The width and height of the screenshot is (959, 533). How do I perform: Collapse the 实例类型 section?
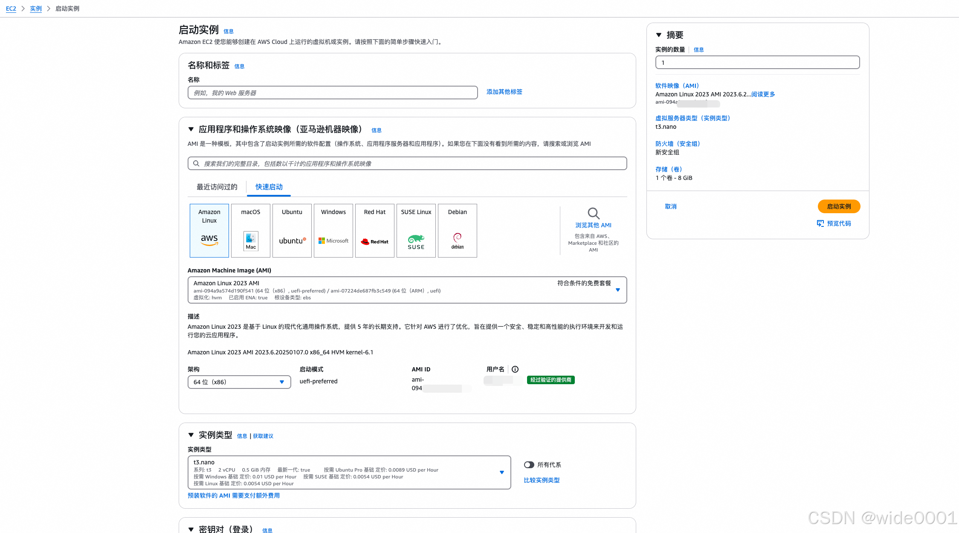tap(191, 435)
